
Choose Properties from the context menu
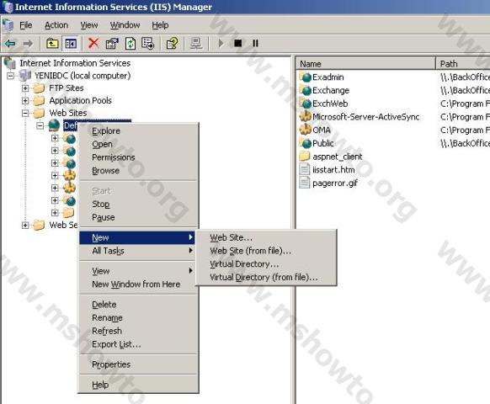coord(137,364)
